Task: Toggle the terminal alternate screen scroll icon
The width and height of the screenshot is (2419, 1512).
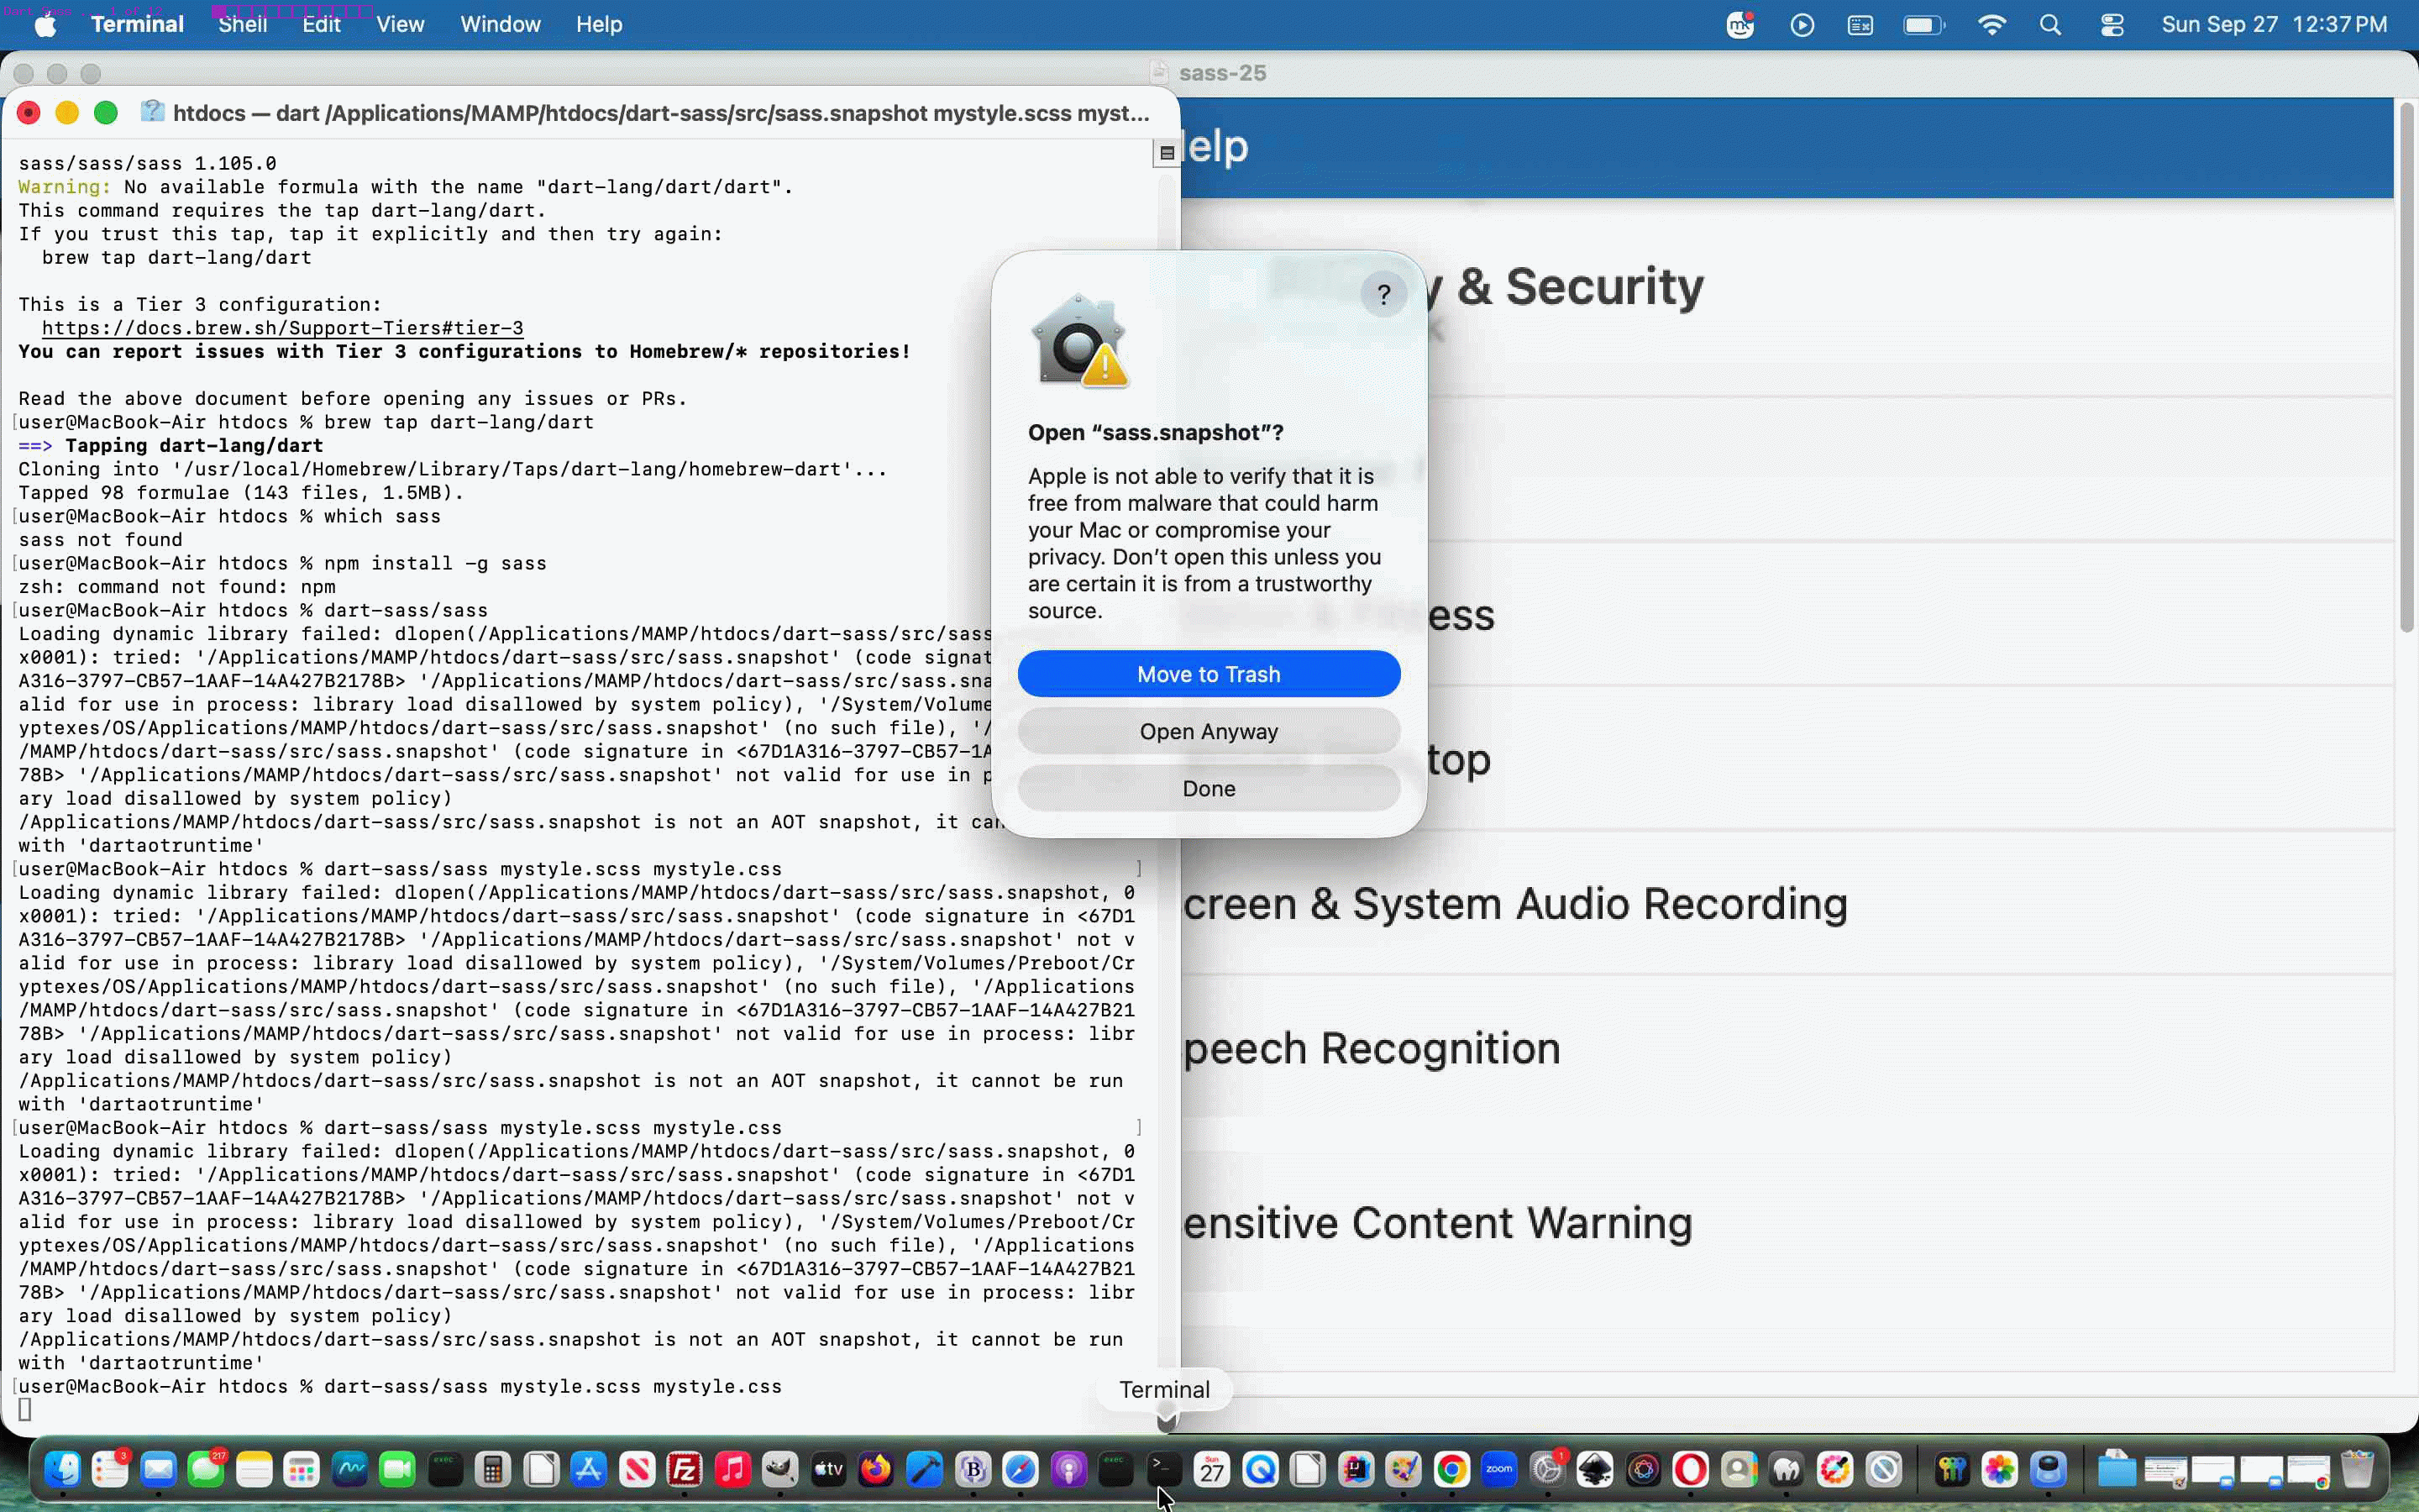Action: (1167, 153)
